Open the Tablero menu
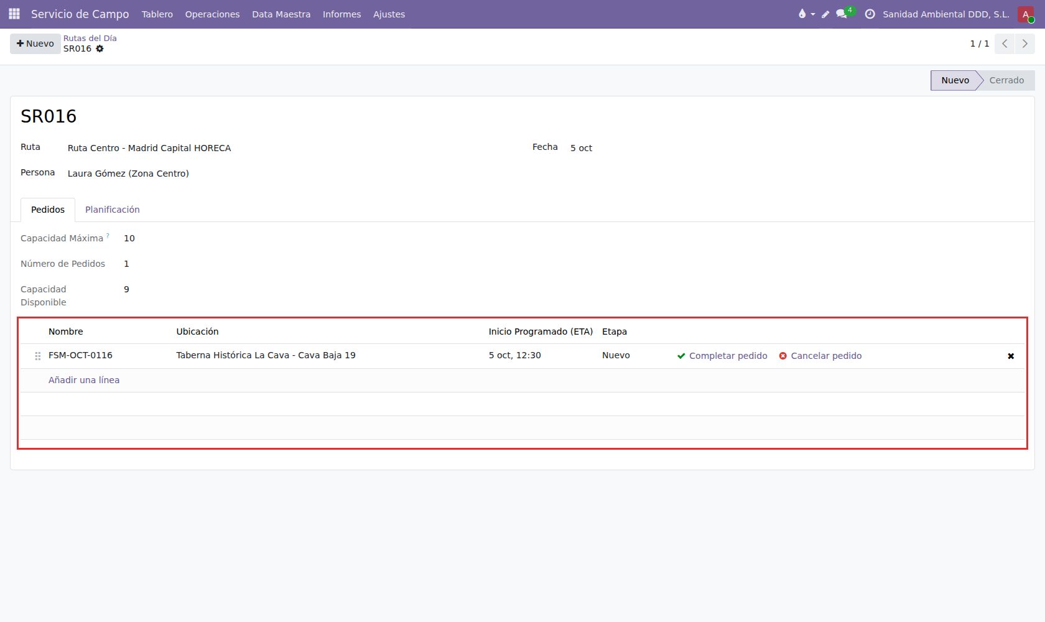Viewport: 1045px width, 622px height. click(x=157, y=14)
